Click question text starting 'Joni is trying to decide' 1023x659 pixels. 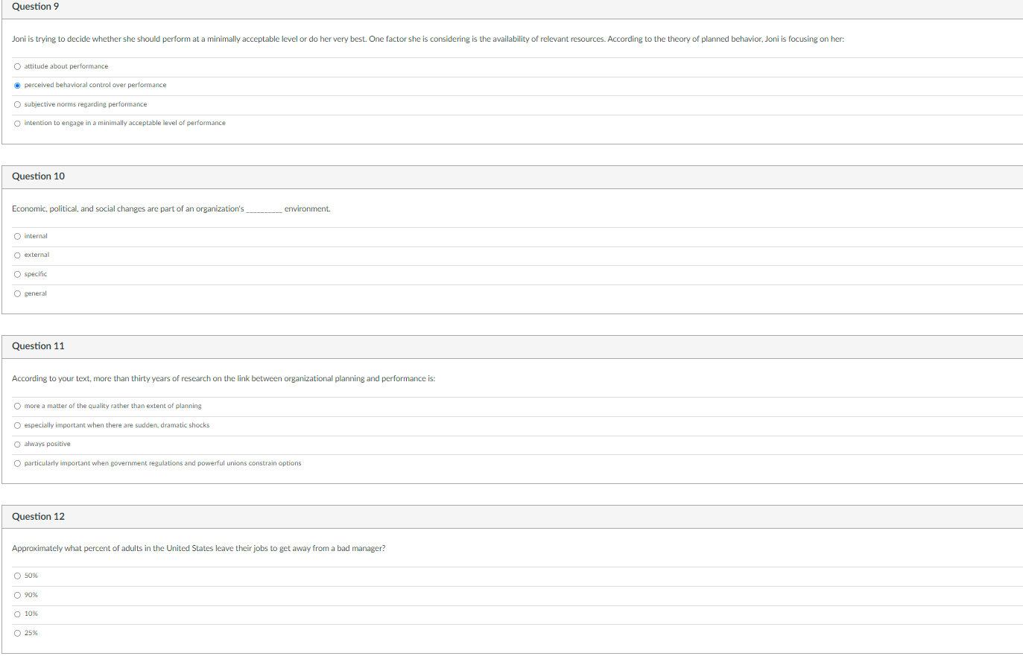428,39
